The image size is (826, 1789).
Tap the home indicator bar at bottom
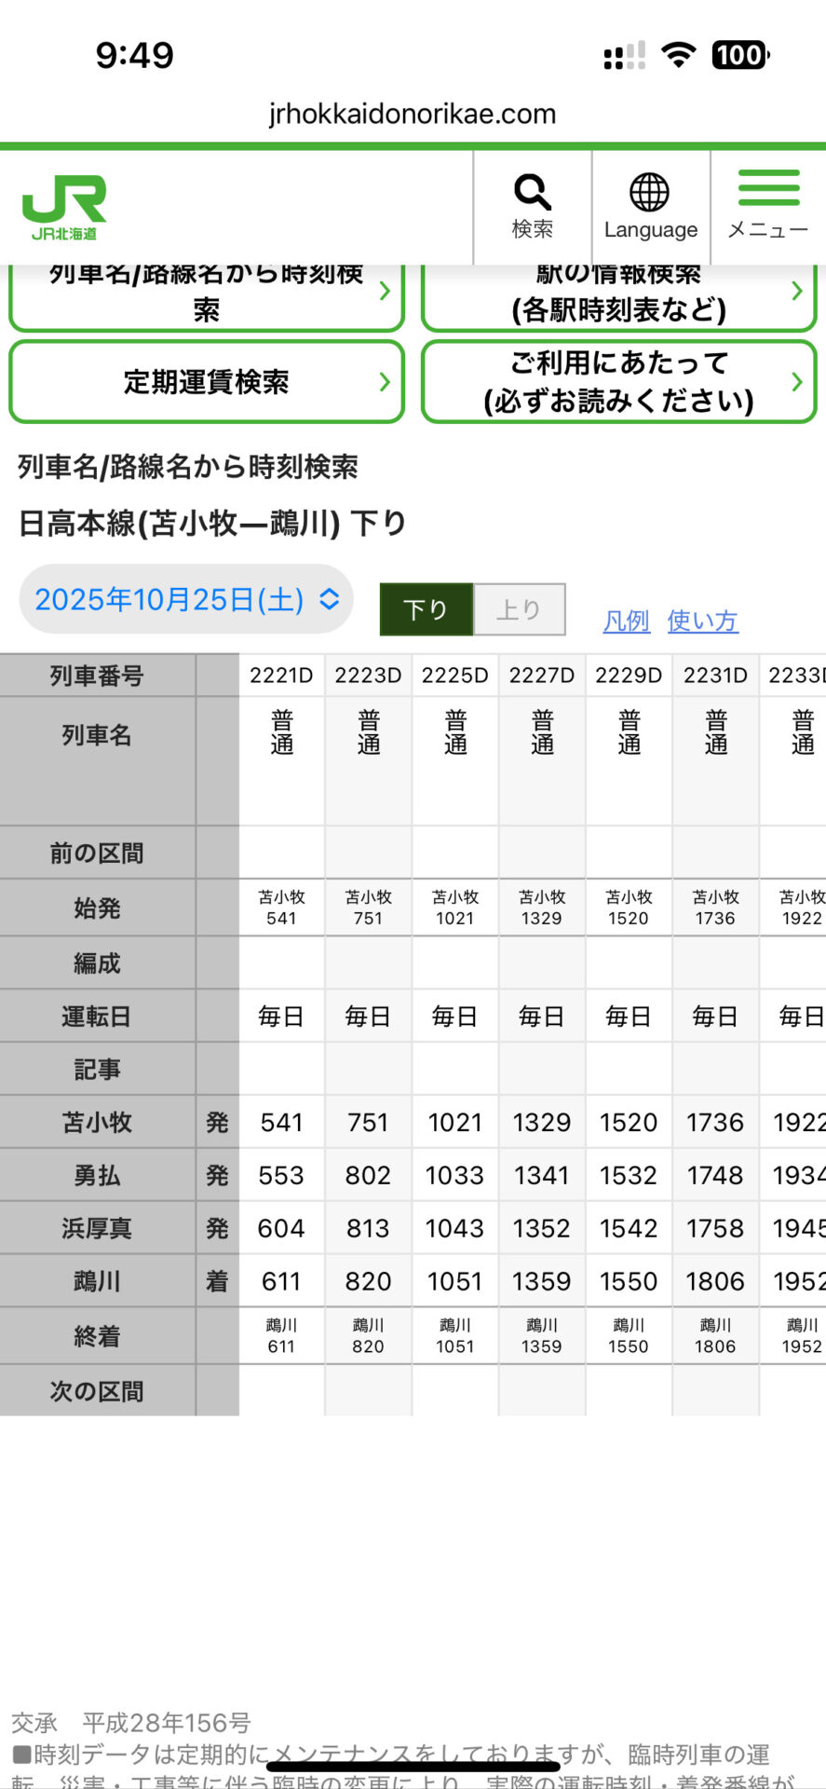click(x=413, y=1765)
